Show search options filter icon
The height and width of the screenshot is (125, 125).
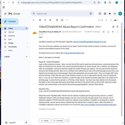pos(91,13)
